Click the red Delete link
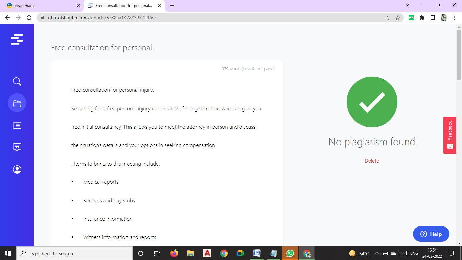Image resolution: width=462 pixels, height=260 pixels. click(372, 161)
